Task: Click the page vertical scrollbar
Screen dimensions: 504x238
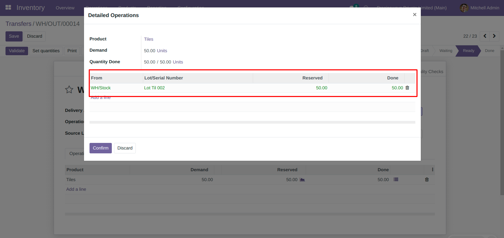Action: click(x=502, y=121)
